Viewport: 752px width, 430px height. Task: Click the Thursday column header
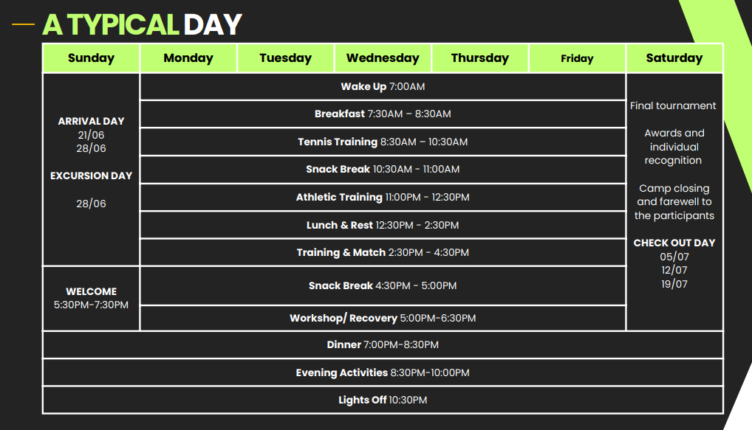tap(480, 58)
